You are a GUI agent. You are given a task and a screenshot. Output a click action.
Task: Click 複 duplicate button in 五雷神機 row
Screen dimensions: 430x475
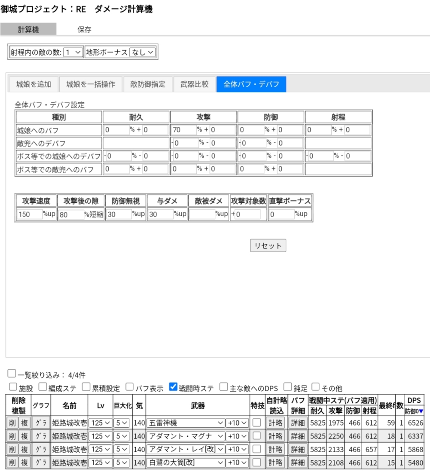coord(24,423)
